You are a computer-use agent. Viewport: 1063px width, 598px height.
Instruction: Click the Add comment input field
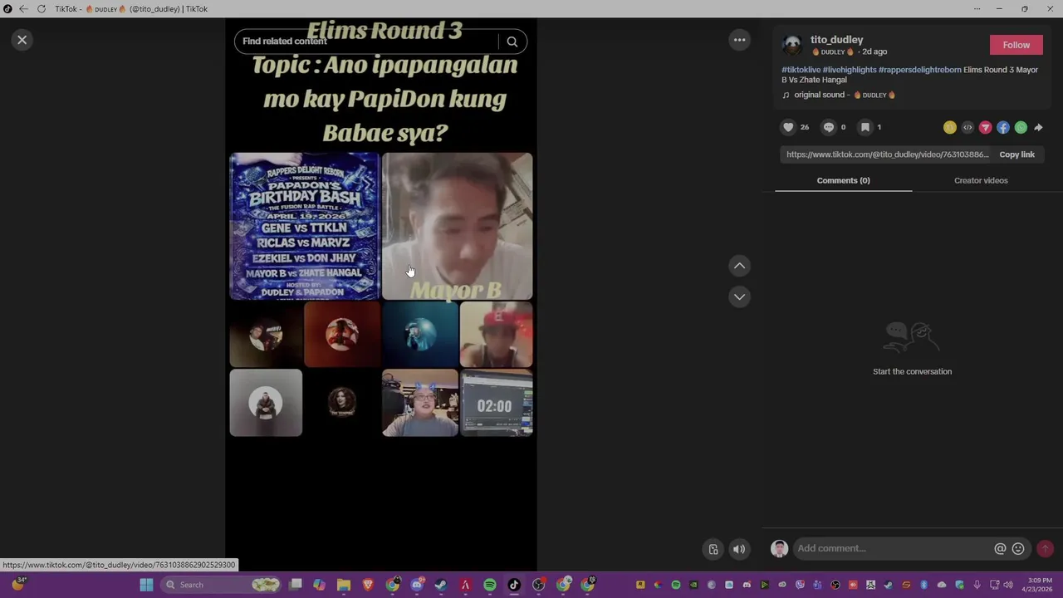[893, 548]
